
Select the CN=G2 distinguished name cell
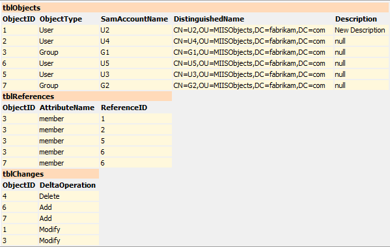253,85
